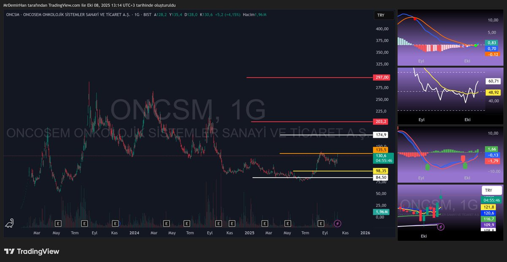Screen dimensions: 507x262
Task: Click the red crossover dot on MACD panel
Action: [415, 19]
